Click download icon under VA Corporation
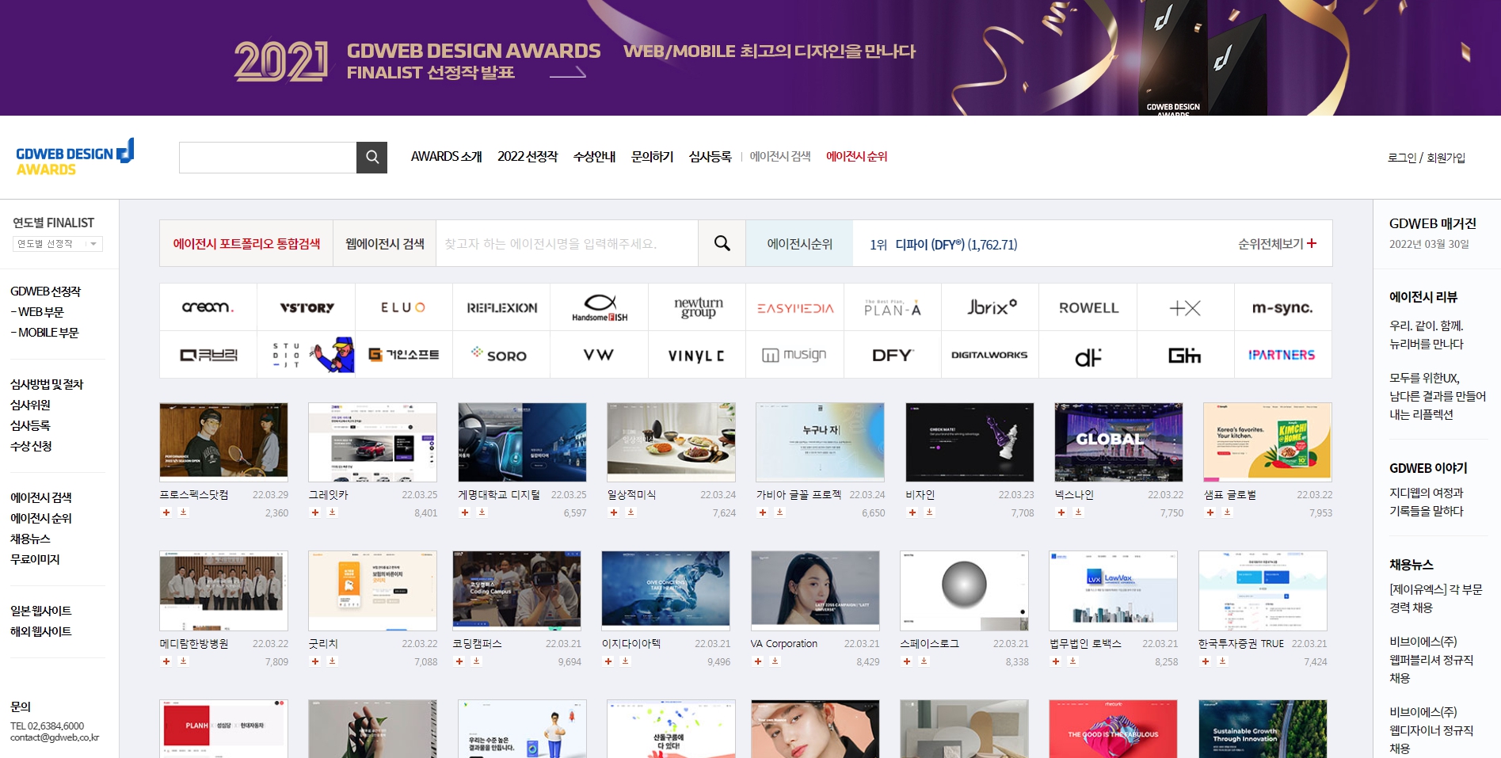This screenshot has height=758, width=1501. (x=775, y=661)
